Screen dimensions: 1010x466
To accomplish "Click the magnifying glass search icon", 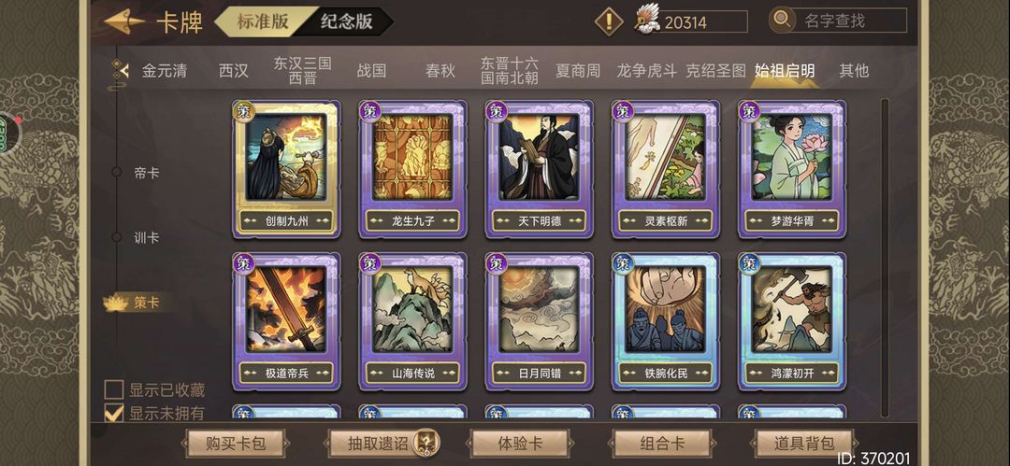I will pos(782,20).
